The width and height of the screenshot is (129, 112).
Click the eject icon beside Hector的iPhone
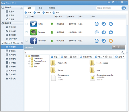point(22,43)
